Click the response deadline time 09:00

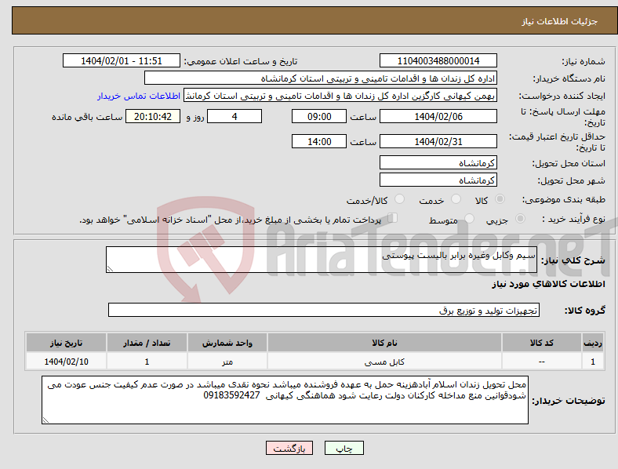click(319, 116)
